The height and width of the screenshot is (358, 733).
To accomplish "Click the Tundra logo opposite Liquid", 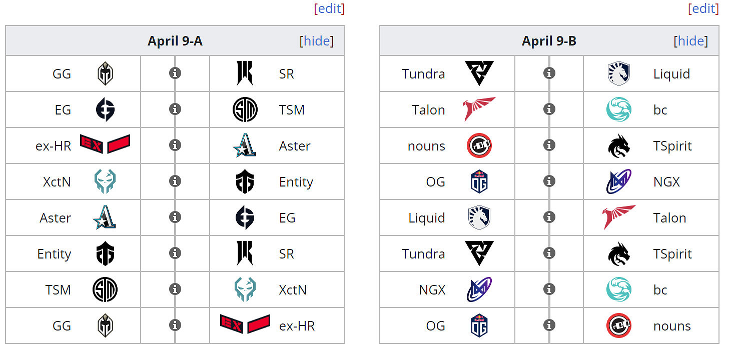I will click(479, 74).
